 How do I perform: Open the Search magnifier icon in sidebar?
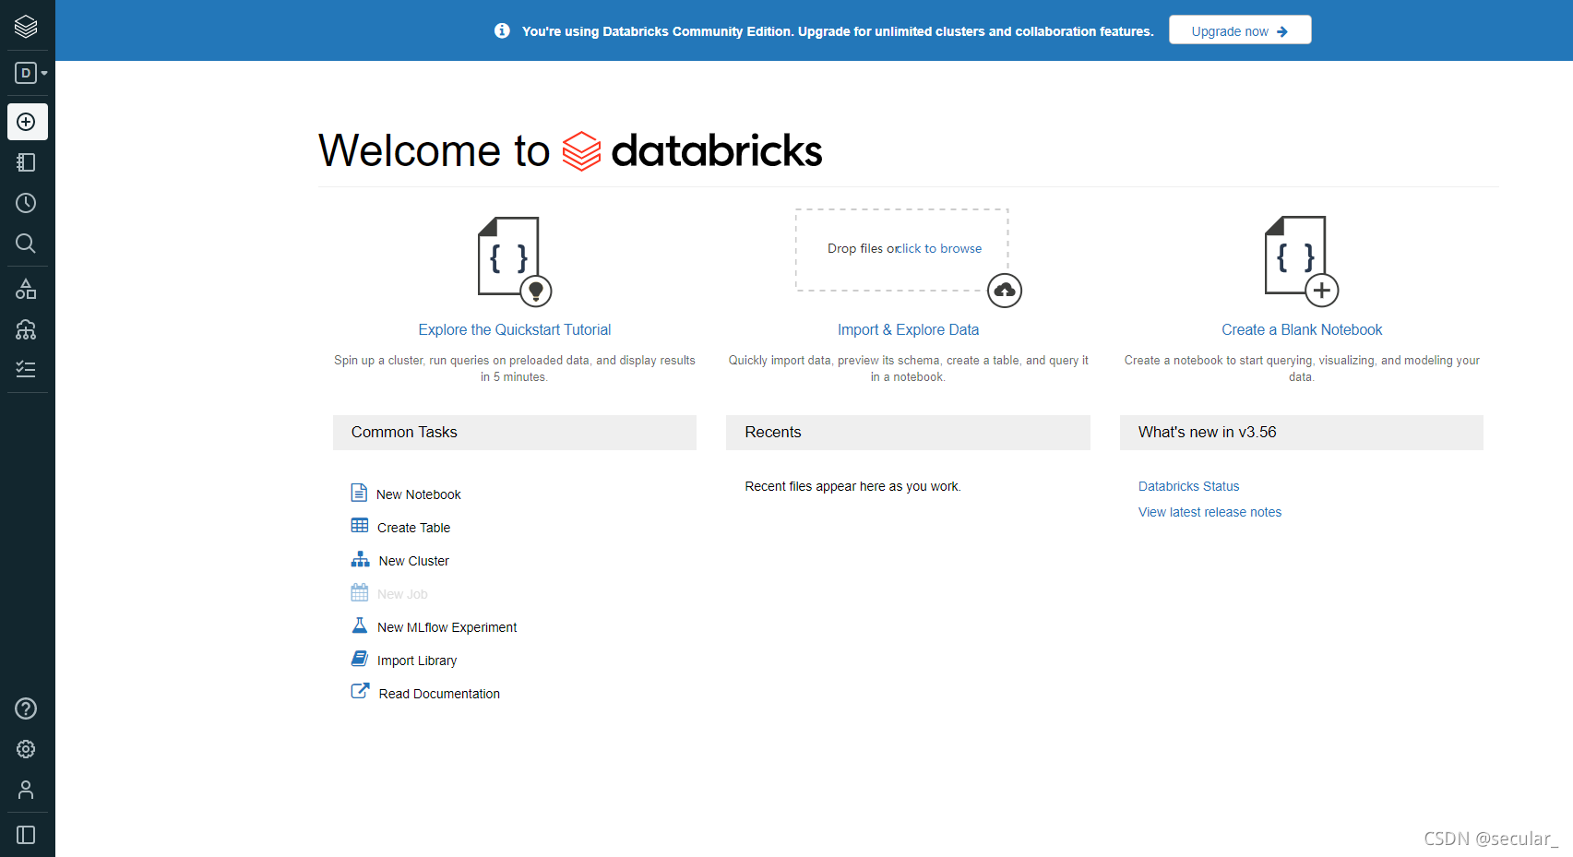[26, 244]
